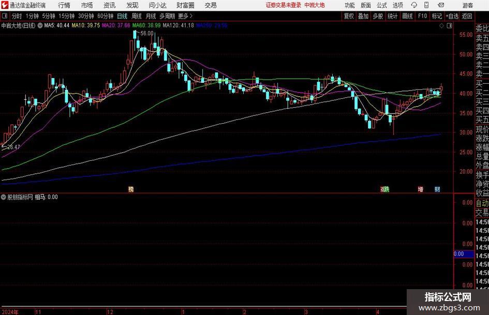Click the highlighted 0.00 axis value box
The width and height of the screenshot is (489, 315).
click(x=464, y=254)
